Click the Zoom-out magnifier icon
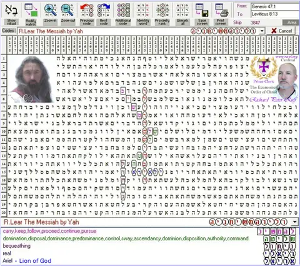 tap(67, 10)
